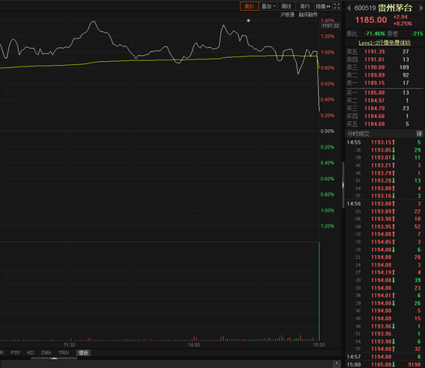Toggle fullscreen chart view icon
This screenshot has height=368, width=425.
337,6
